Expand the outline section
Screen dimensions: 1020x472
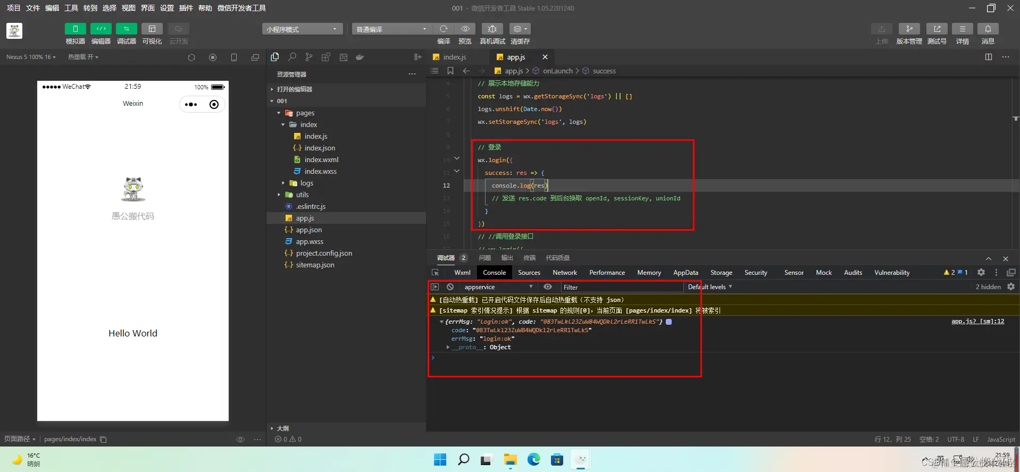coord(346,428)
